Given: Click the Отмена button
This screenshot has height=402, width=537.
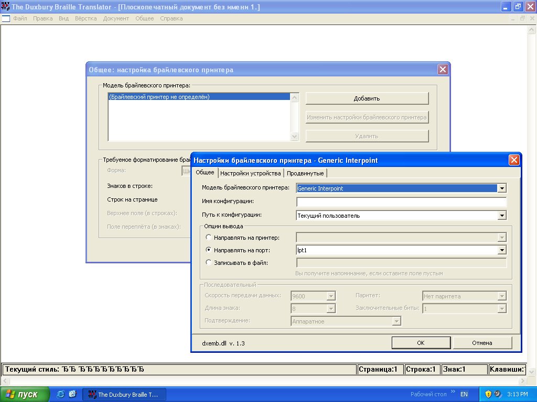Looking at the screenshot, I should click(482, 343).
